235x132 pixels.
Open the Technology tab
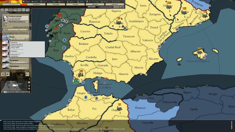click(56, 4)
